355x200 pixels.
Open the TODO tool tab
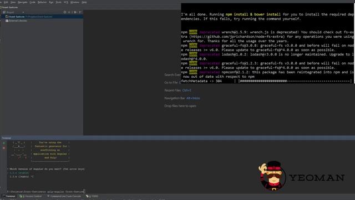92,196
